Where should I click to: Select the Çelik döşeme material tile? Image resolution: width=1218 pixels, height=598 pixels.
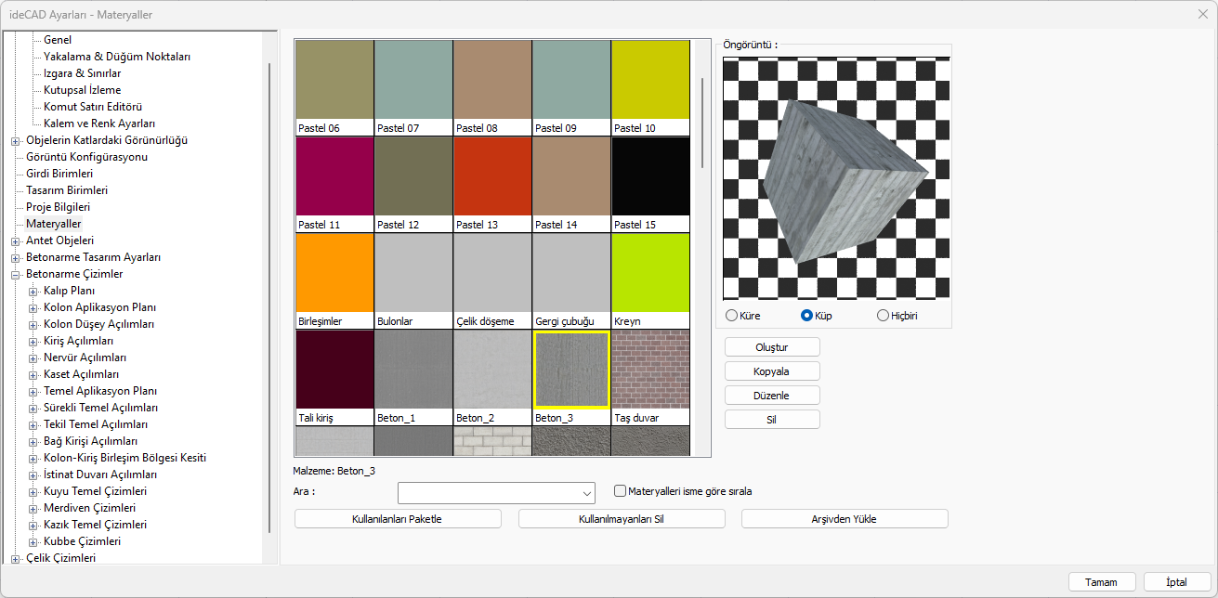point(492,273)
